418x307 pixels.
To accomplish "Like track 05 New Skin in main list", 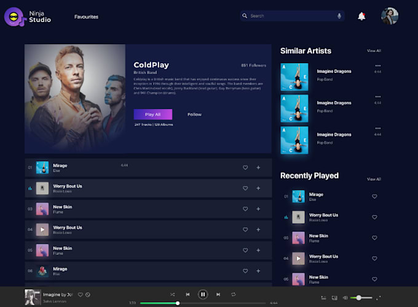I will (x=245, y=250).
